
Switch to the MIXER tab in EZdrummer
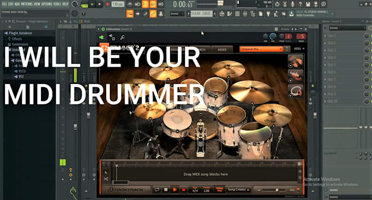point(222,50)
